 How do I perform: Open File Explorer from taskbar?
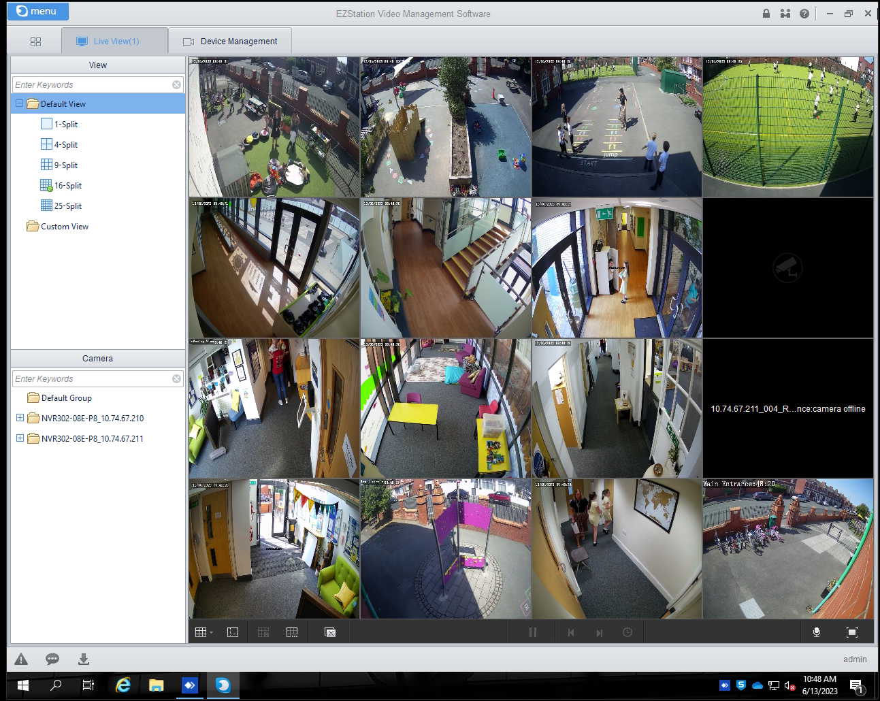pos(157,685)
